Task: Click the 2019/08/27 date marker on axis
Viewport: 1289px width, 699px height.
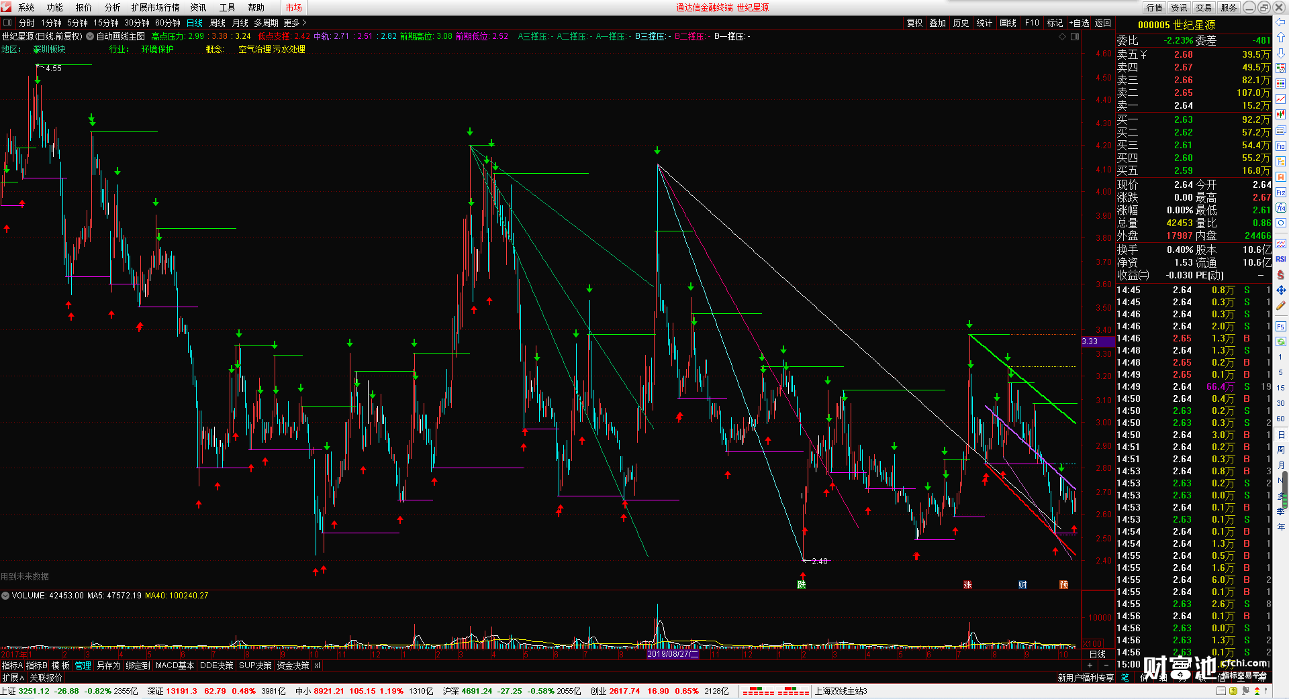Action: (673, 654)
